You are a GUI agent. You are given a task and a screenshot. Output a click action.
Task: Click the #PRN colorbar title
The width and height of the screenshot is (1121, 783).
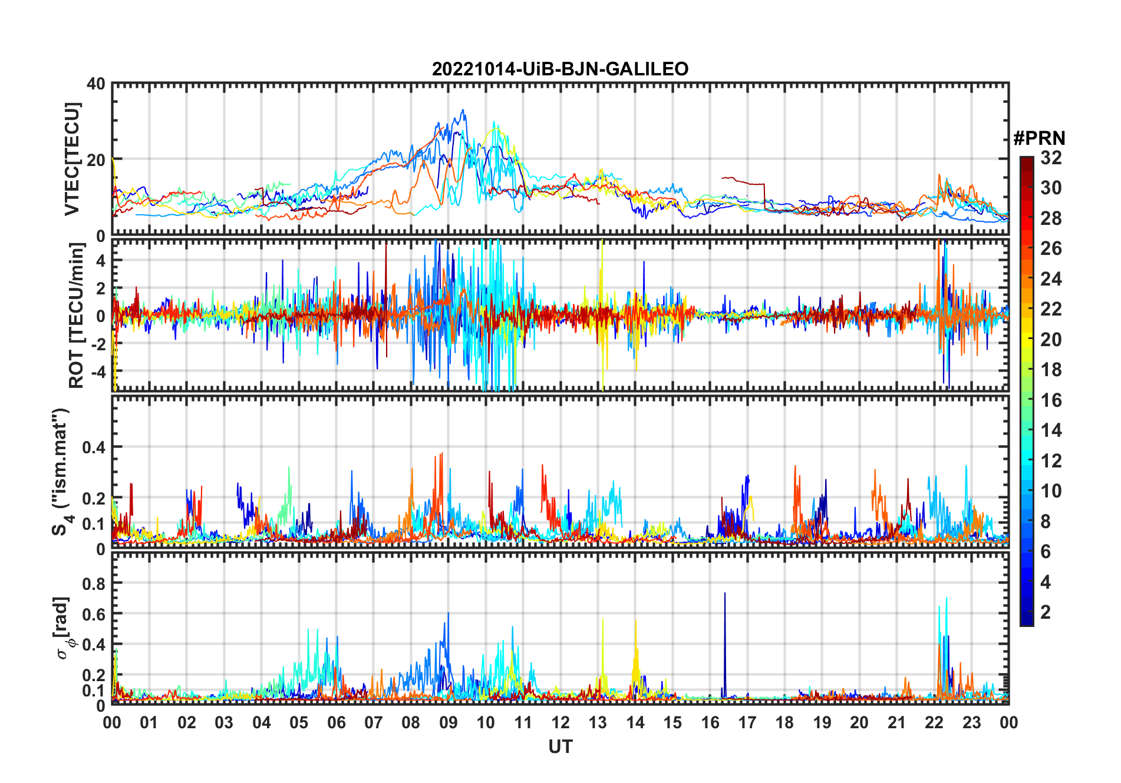pos(1039,138)
